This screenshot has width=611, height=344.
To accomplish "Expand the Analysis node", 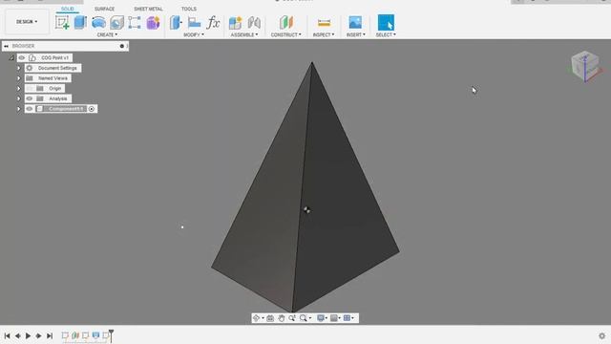I will (x=19, y=98).
